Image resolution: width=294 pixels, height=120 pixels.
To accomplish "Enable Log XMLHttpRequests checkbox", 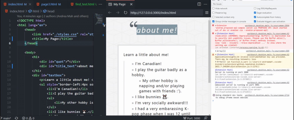I will [255, 8].
